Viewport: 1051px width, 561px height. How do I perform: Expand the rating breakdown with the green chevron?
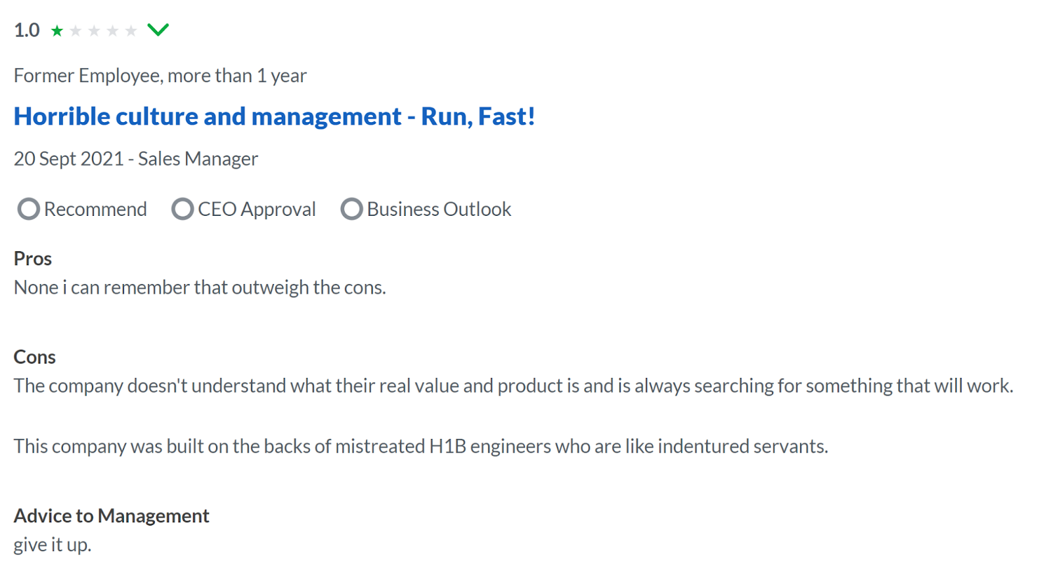[158, 30]
